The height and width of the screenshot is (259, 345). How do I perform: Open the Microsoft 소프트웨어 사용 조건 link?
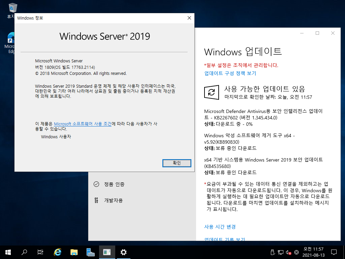tap(83, 124)
